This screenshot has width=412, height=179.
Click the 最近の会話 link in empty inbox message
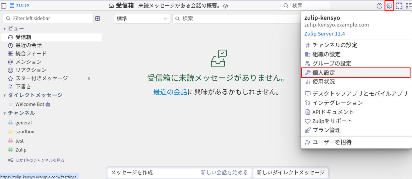[x=170, y=92]
